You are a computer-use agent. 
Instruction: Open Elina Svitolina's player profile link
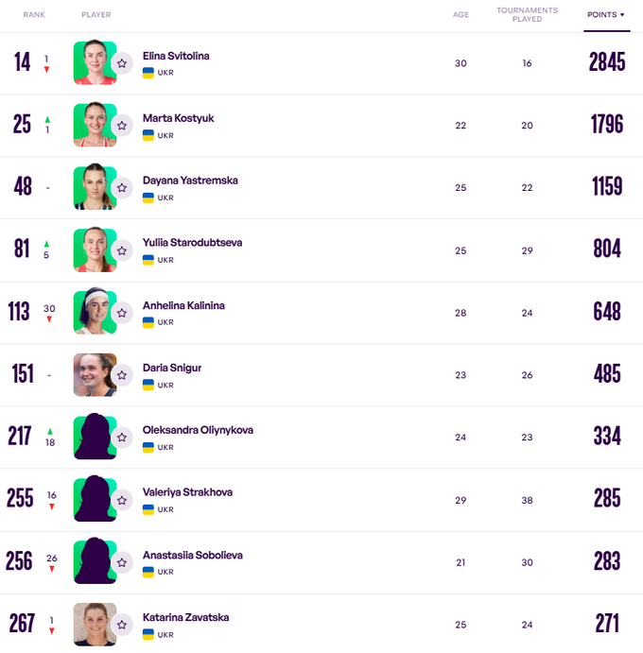pyautogui.click(x=176, y=56)
